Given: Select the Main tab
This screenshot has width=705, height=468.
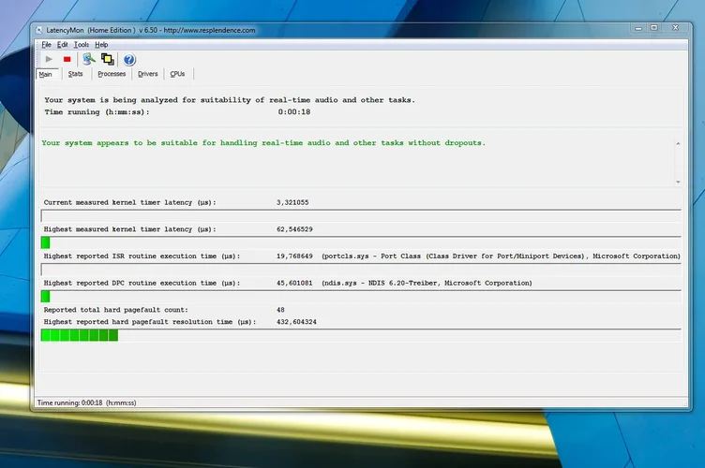Looking at the screenshot, I should coord(45,74).
